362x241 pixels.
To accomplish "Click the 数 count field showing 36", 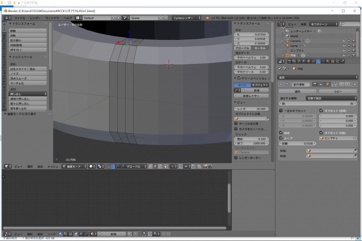I will [x=317, y=104].
